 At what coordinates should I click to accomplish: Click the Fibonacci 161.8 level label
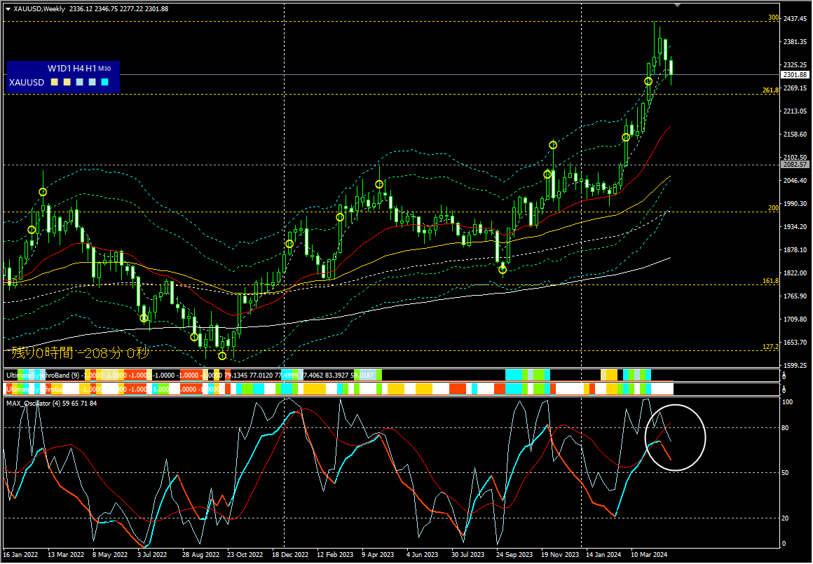770,281
